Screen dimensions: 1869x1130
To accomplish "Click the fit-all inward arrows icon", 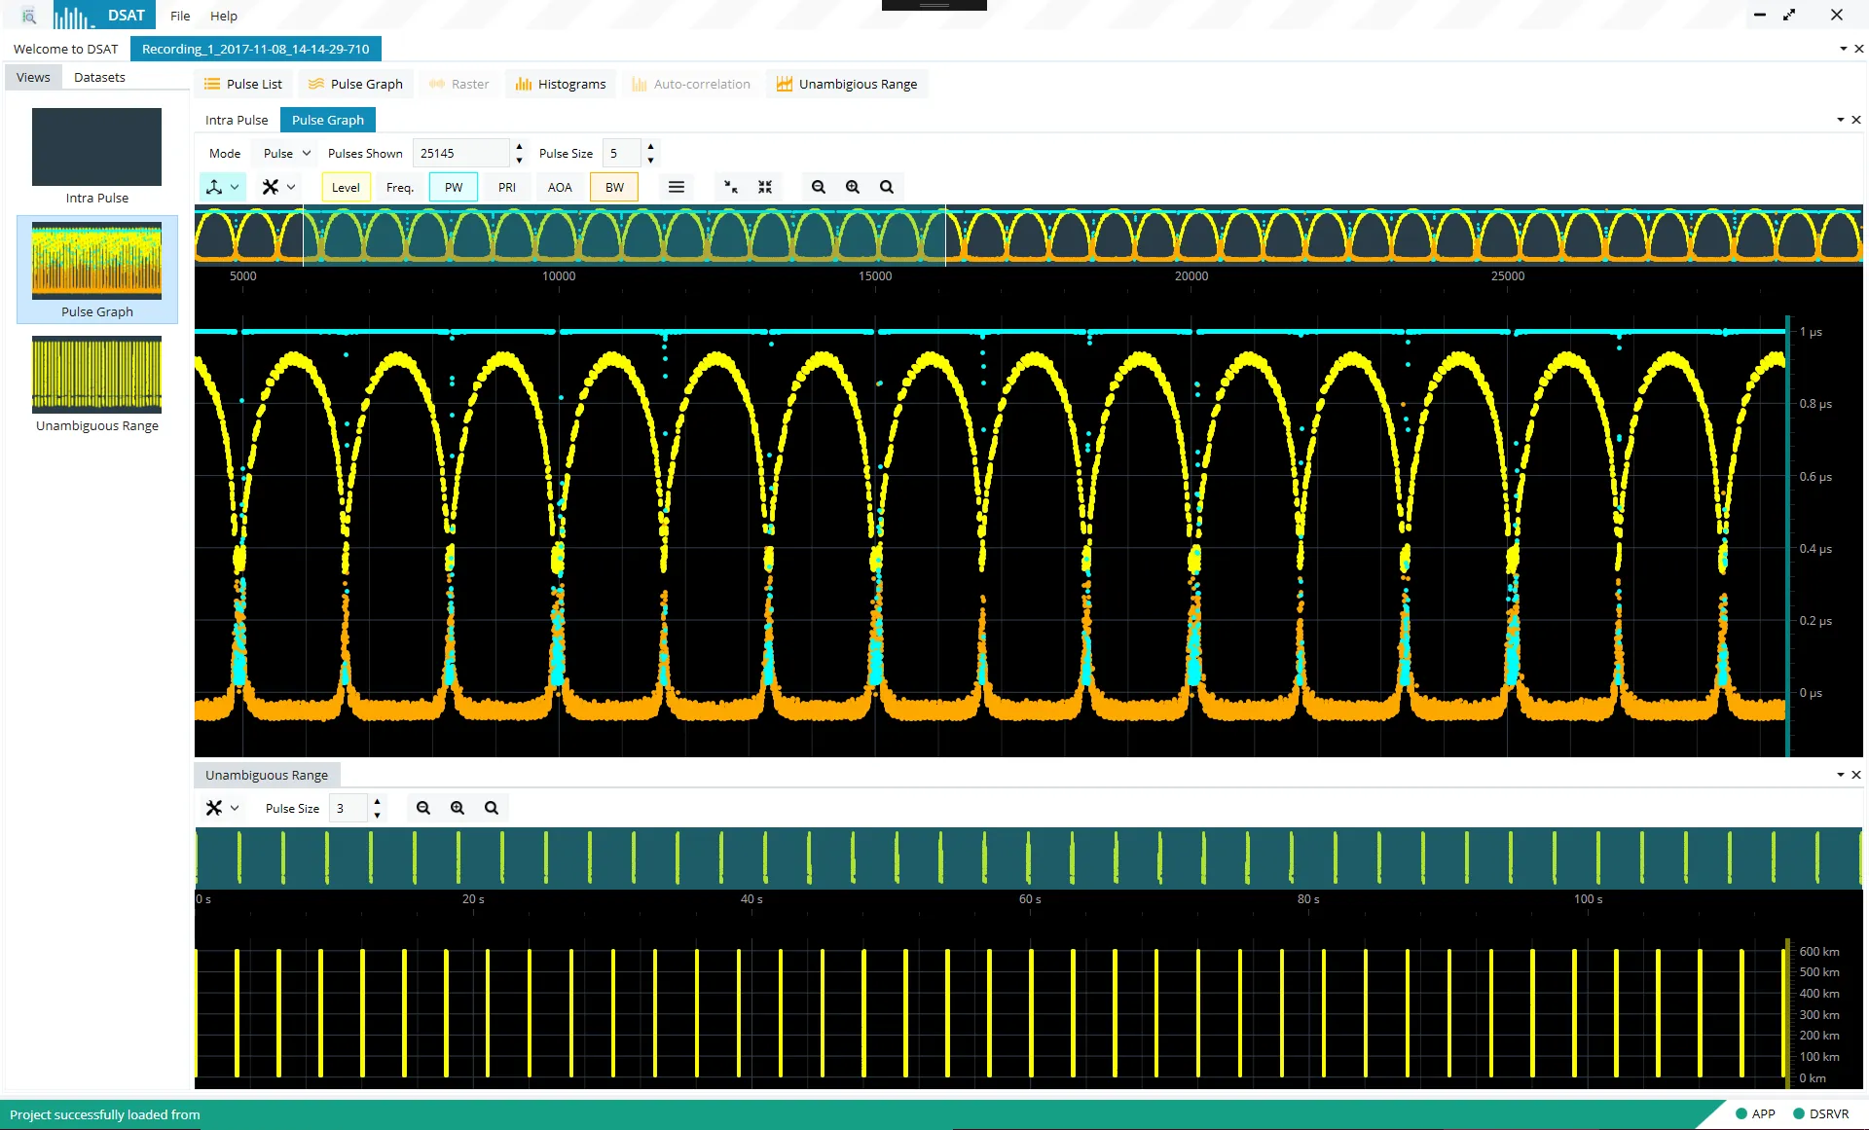I will point(765,187).
